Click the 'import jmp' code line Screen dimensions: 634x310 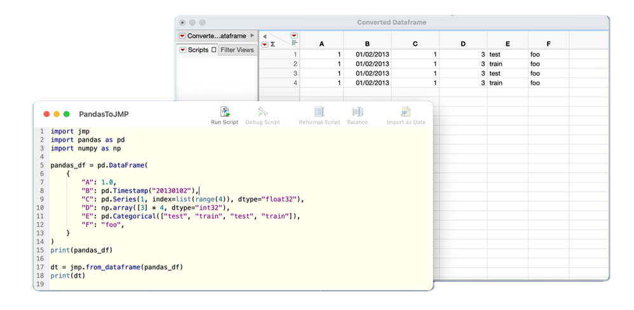click(x=70, y=131)
